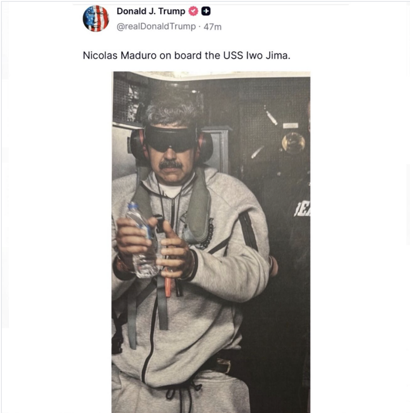The width and height of the screenshot is (410, 413).
Task: Click the black plus badge beside the name
Action: 206,11
